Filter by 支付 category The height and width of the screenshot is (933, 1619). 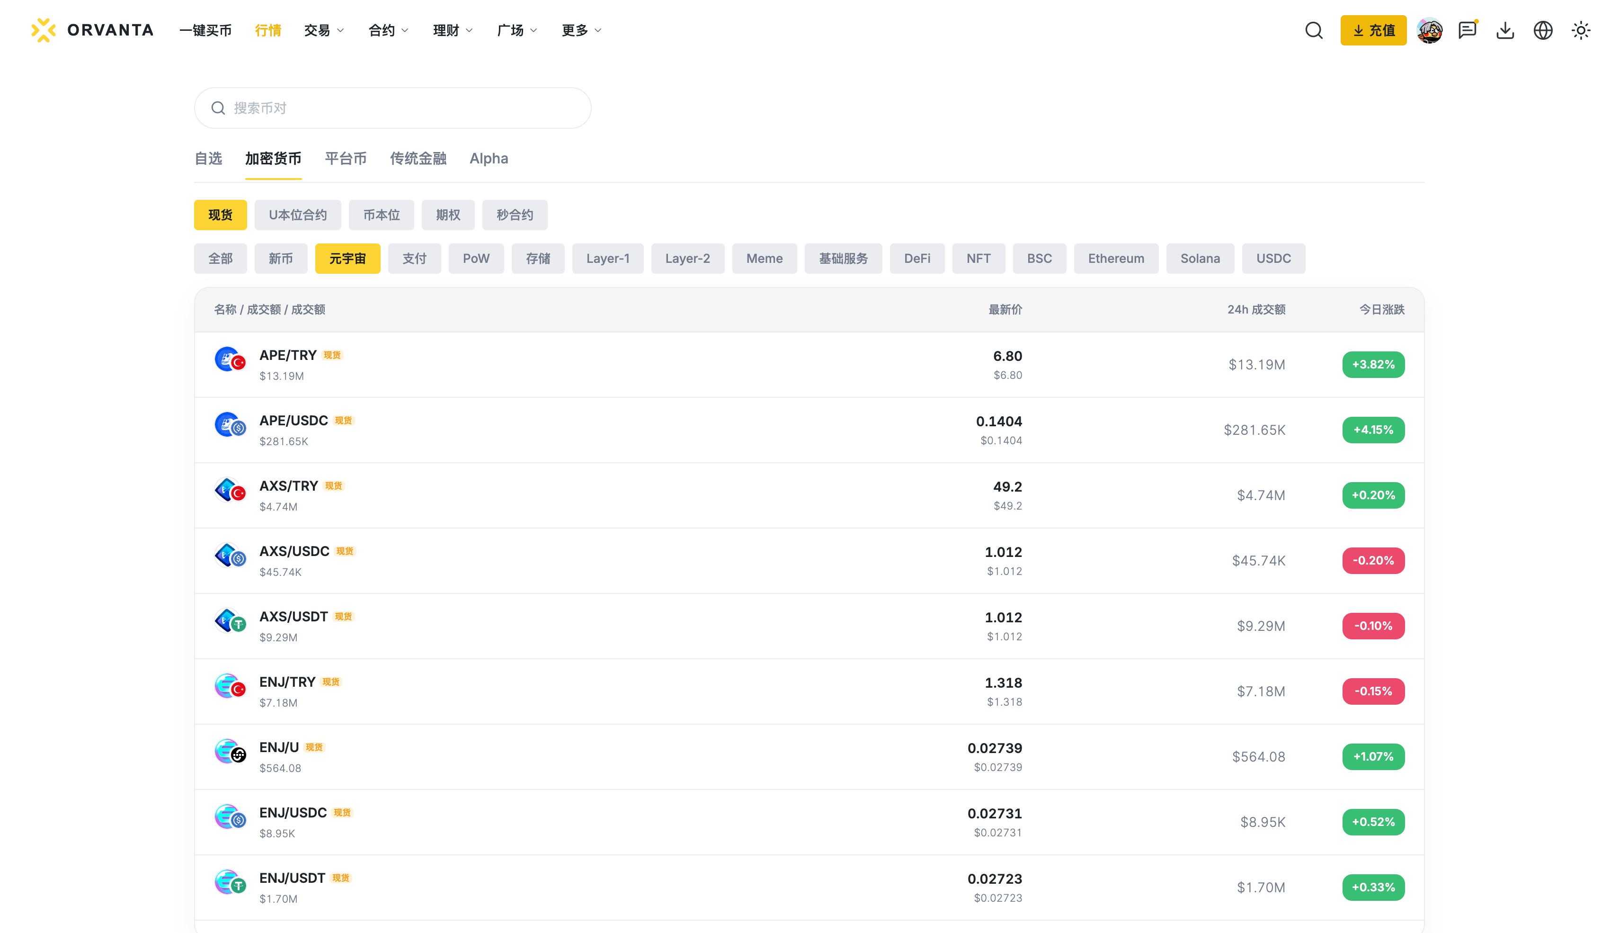(x=414, y=258)
